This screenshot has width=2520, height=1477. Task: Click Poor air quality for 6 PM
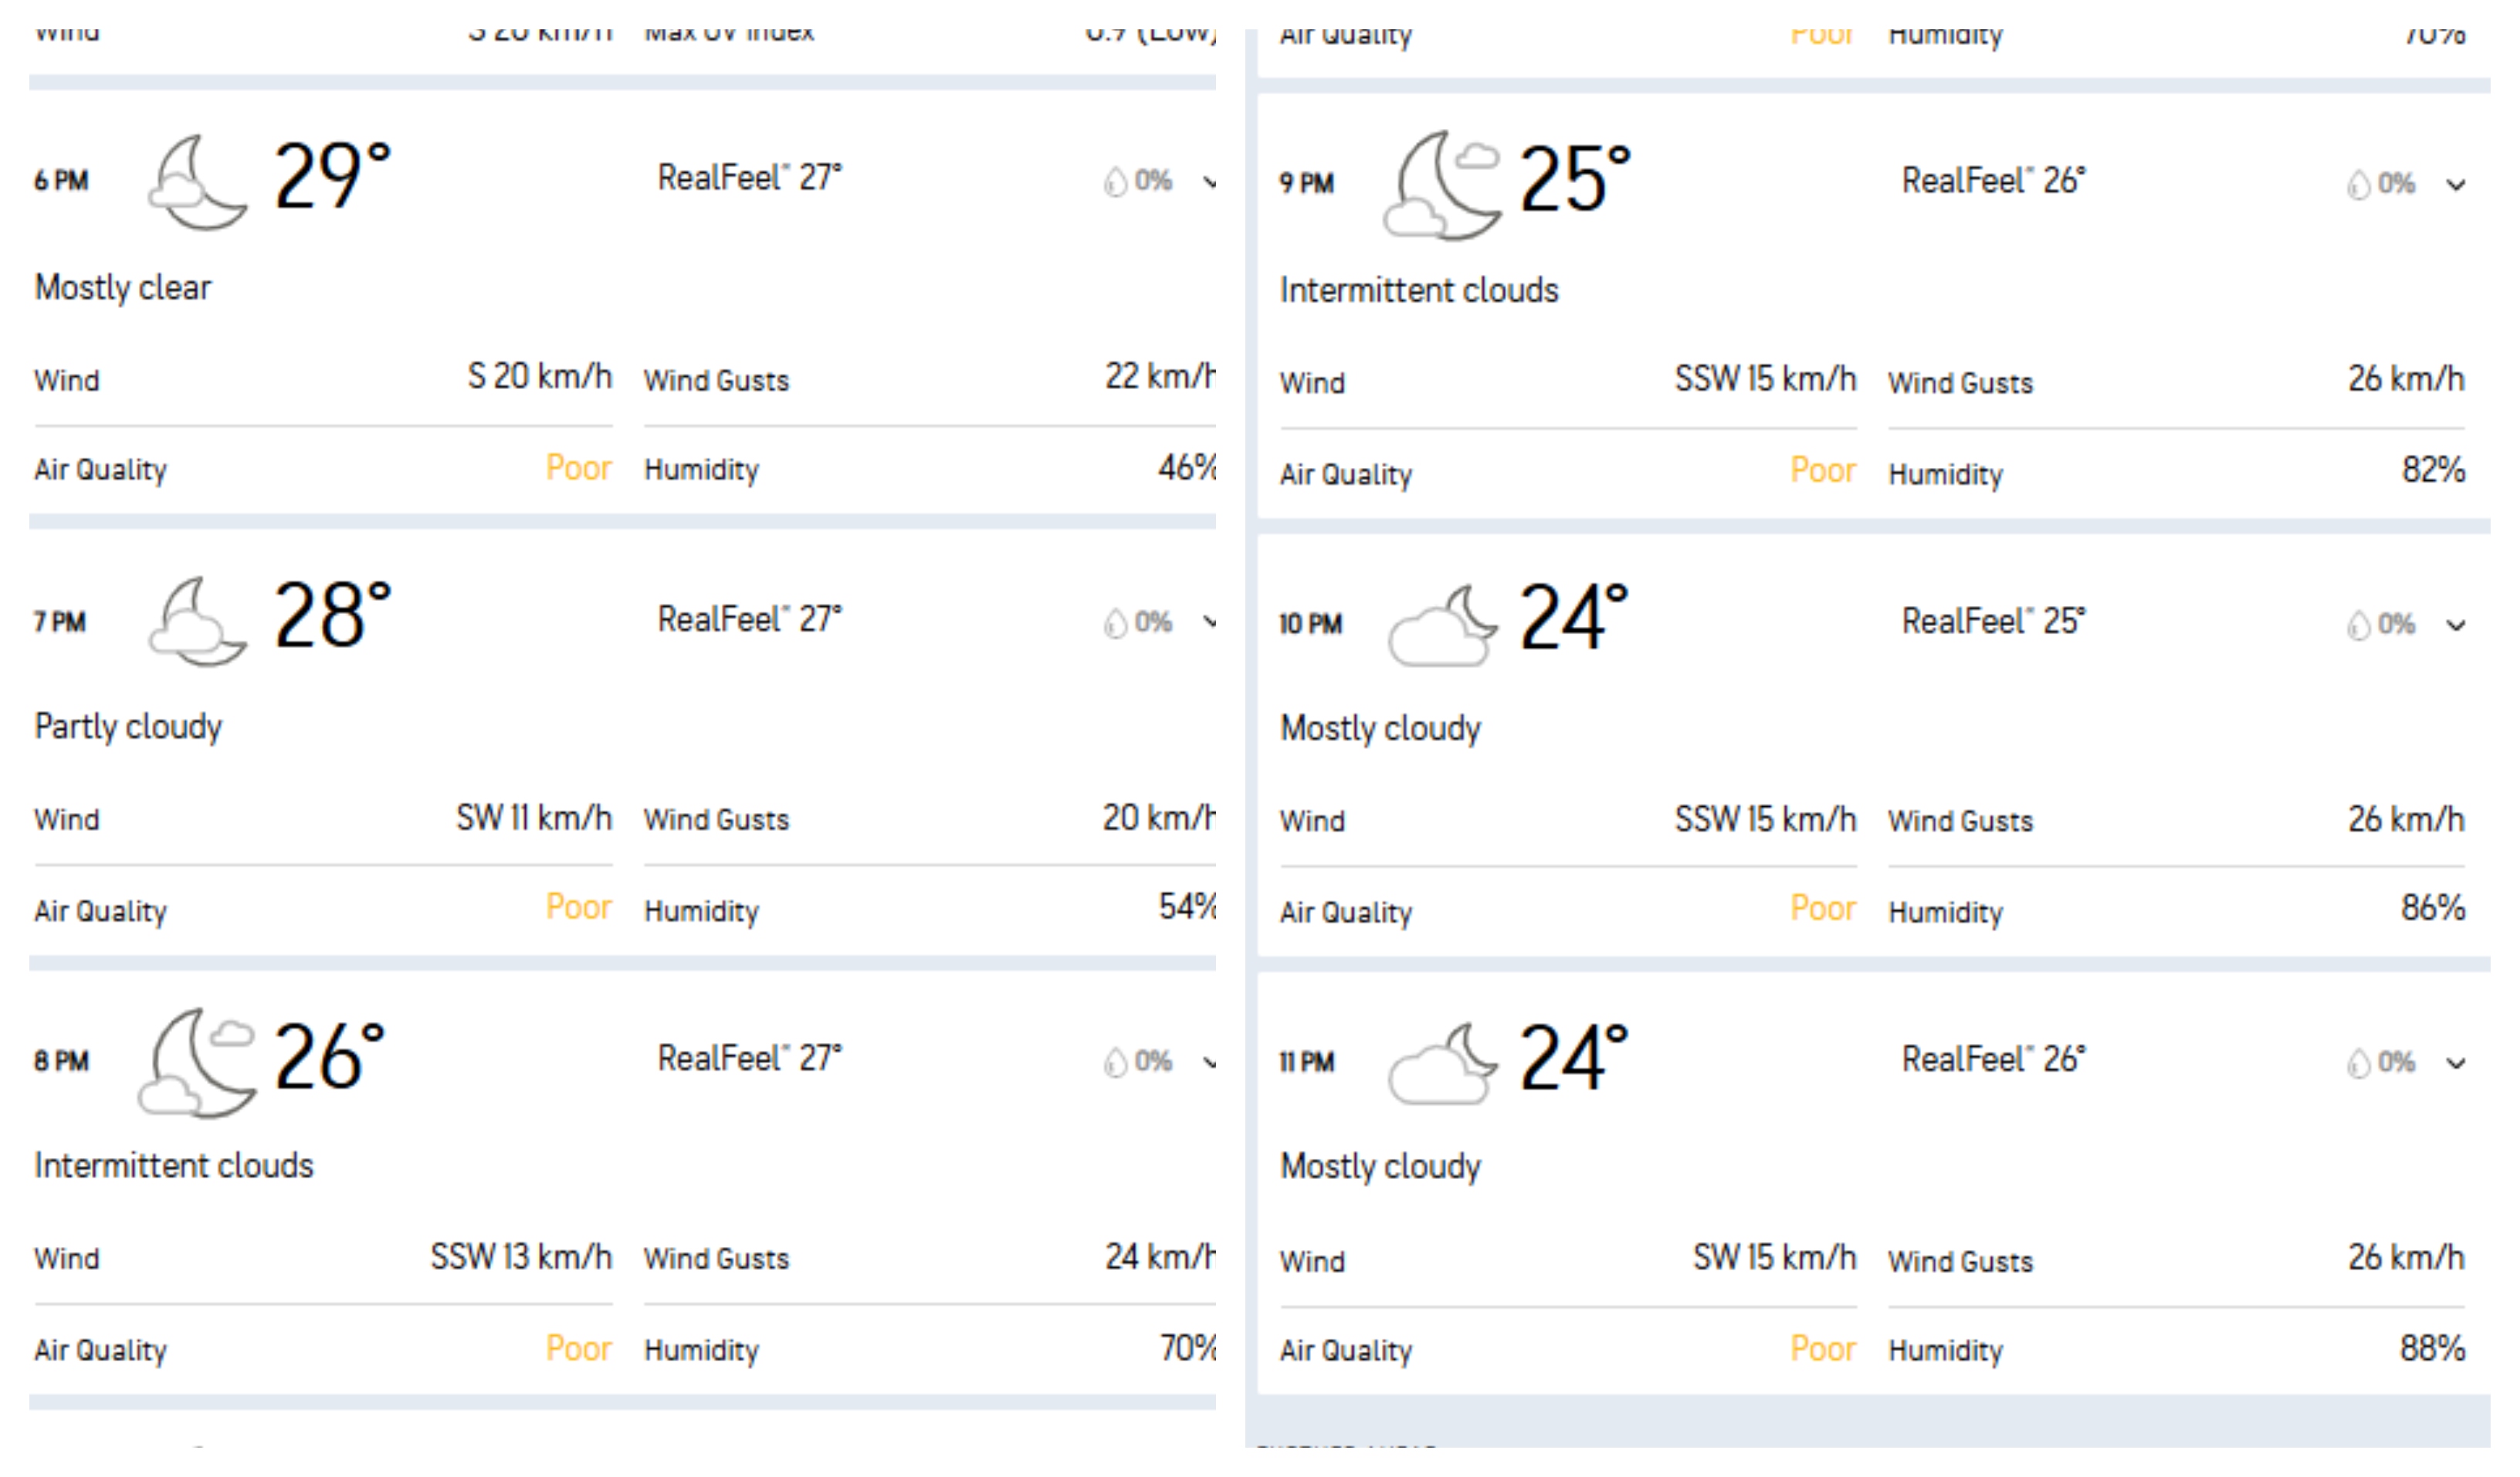[578, 468]
